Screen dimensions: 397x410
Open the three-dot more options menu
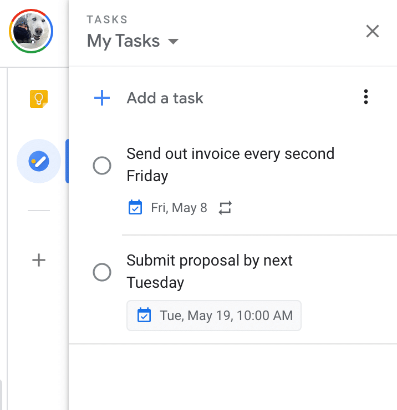click(366, 97)
